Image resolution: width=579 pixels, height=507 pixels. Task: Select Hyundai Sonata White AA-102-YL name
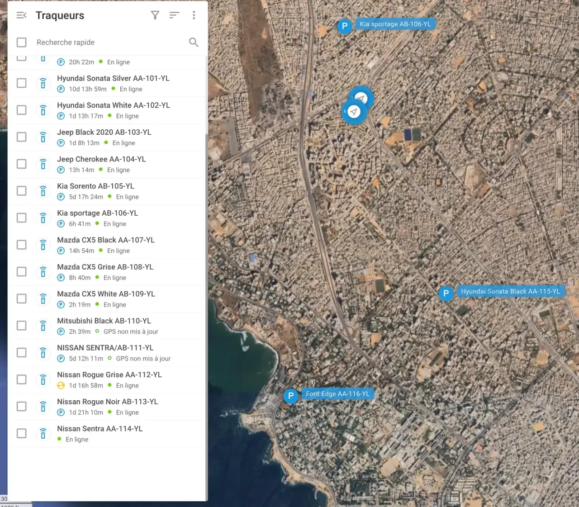click(114, 105)
